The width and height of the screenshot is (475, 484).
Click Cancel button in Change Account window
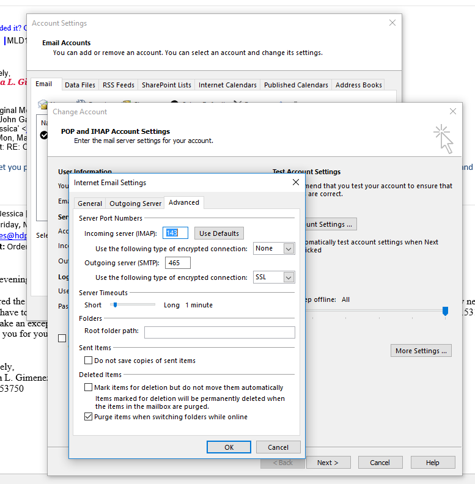coord(380,463)
